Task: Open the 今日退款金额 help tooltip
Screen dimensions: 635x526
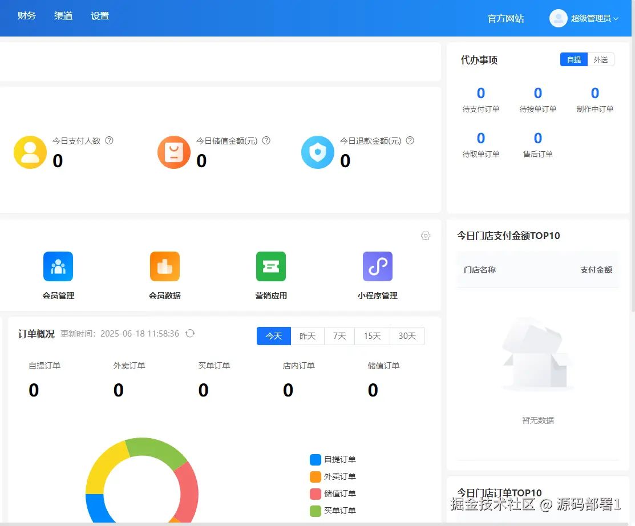Action: [410, 140]
